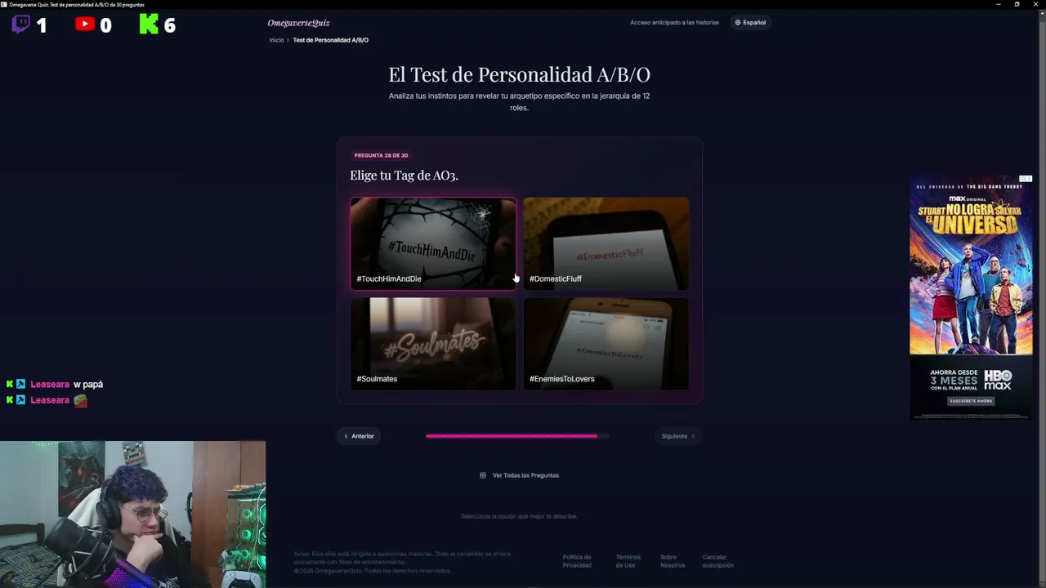Viewport: 1046px width, 588px height.
Task: Click Suscríbete Ahora in the HBO Max ad
Action: point(971,401)
